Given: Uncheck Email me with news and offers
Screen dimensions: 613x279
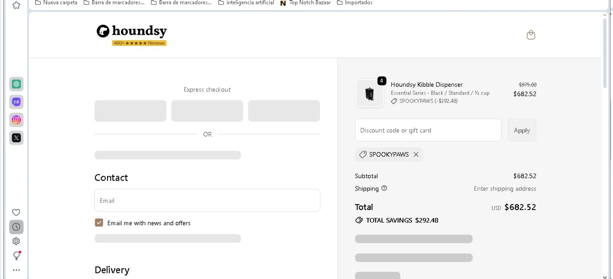Looking at the screenshot, I should 99,222.
